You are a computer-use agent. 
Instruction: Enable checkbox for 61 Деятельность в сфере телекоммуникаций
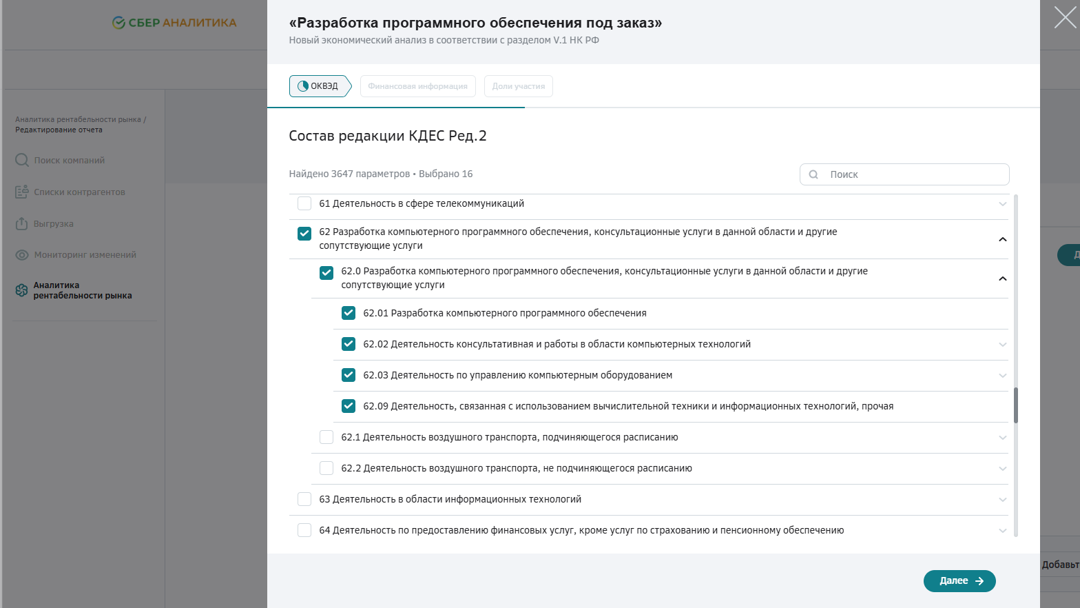(304, 204)
